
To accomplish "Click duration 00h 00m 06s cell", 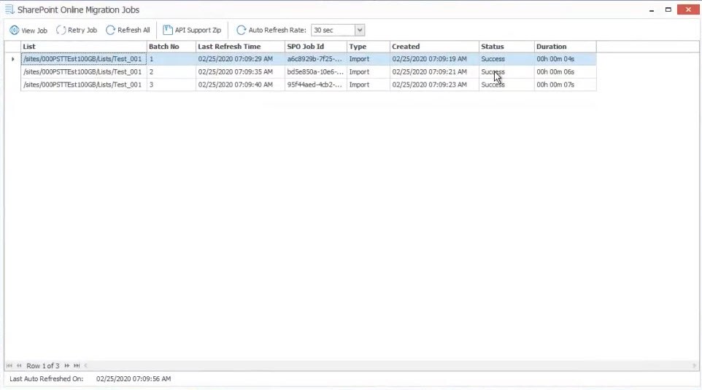I will [565, 72].
